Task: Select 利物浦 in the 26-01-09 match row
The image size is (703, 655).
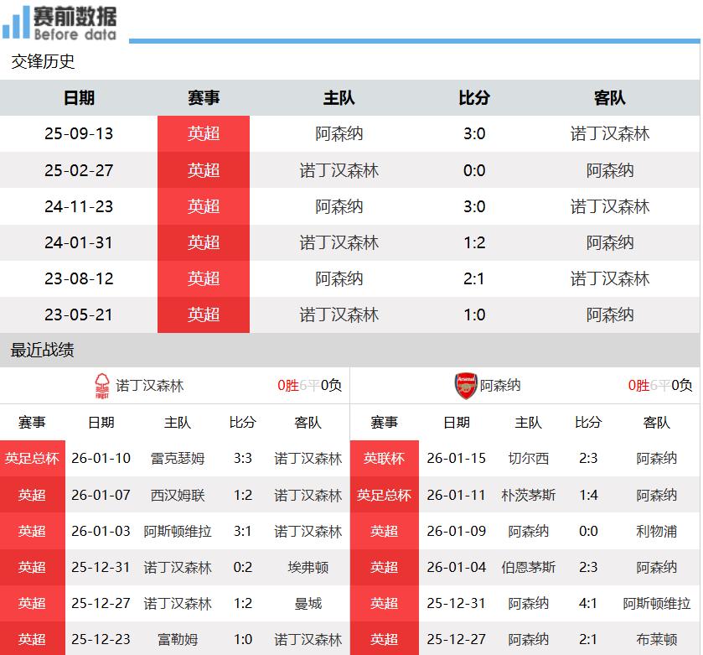Action: (656, 531)
